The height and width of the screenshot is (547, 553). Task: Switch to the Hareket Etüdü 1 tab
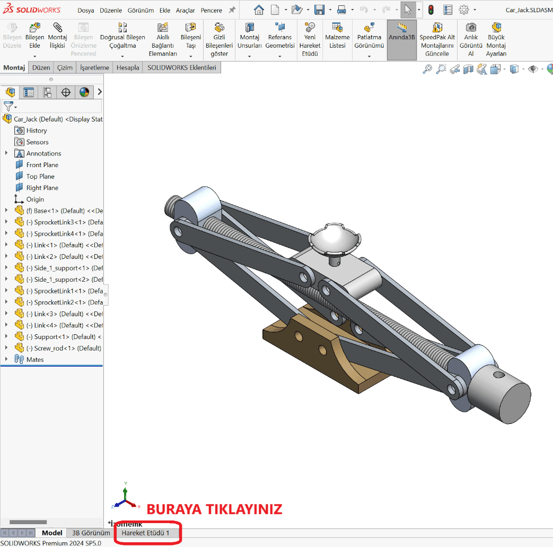click(145, 533)
